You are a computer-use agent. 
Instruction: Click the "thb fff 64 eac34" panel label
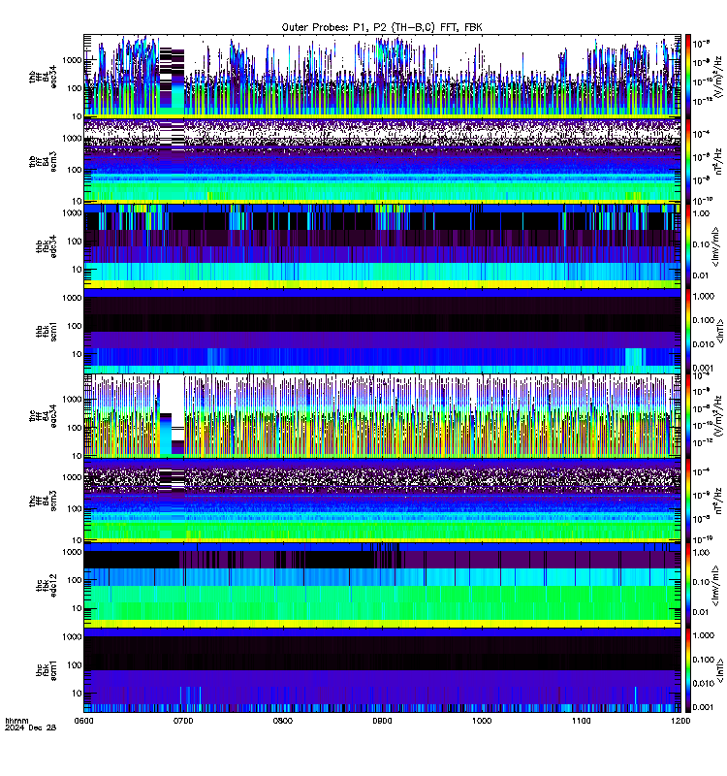[43, 77]
